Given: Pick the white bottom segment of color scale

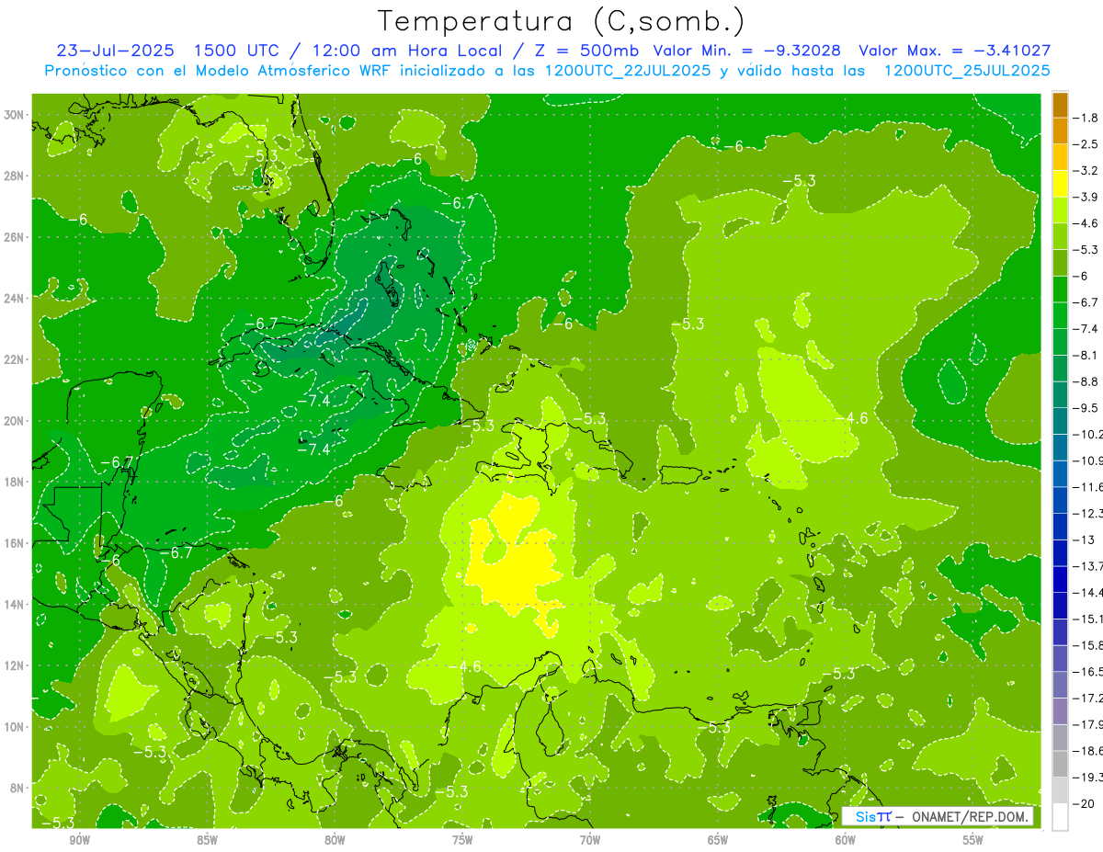Looking at the screenshot, I should [x=1060, y=817].
